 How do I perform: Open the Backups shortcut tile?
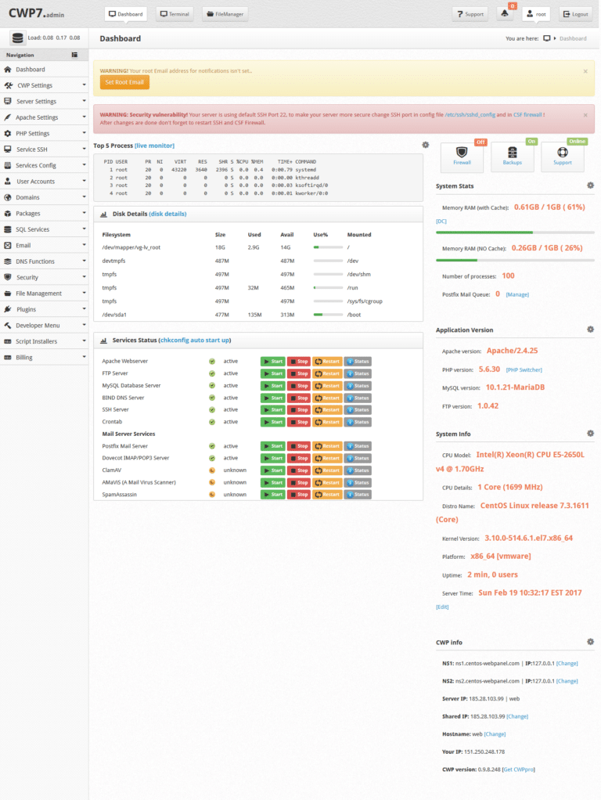(513, 156)
